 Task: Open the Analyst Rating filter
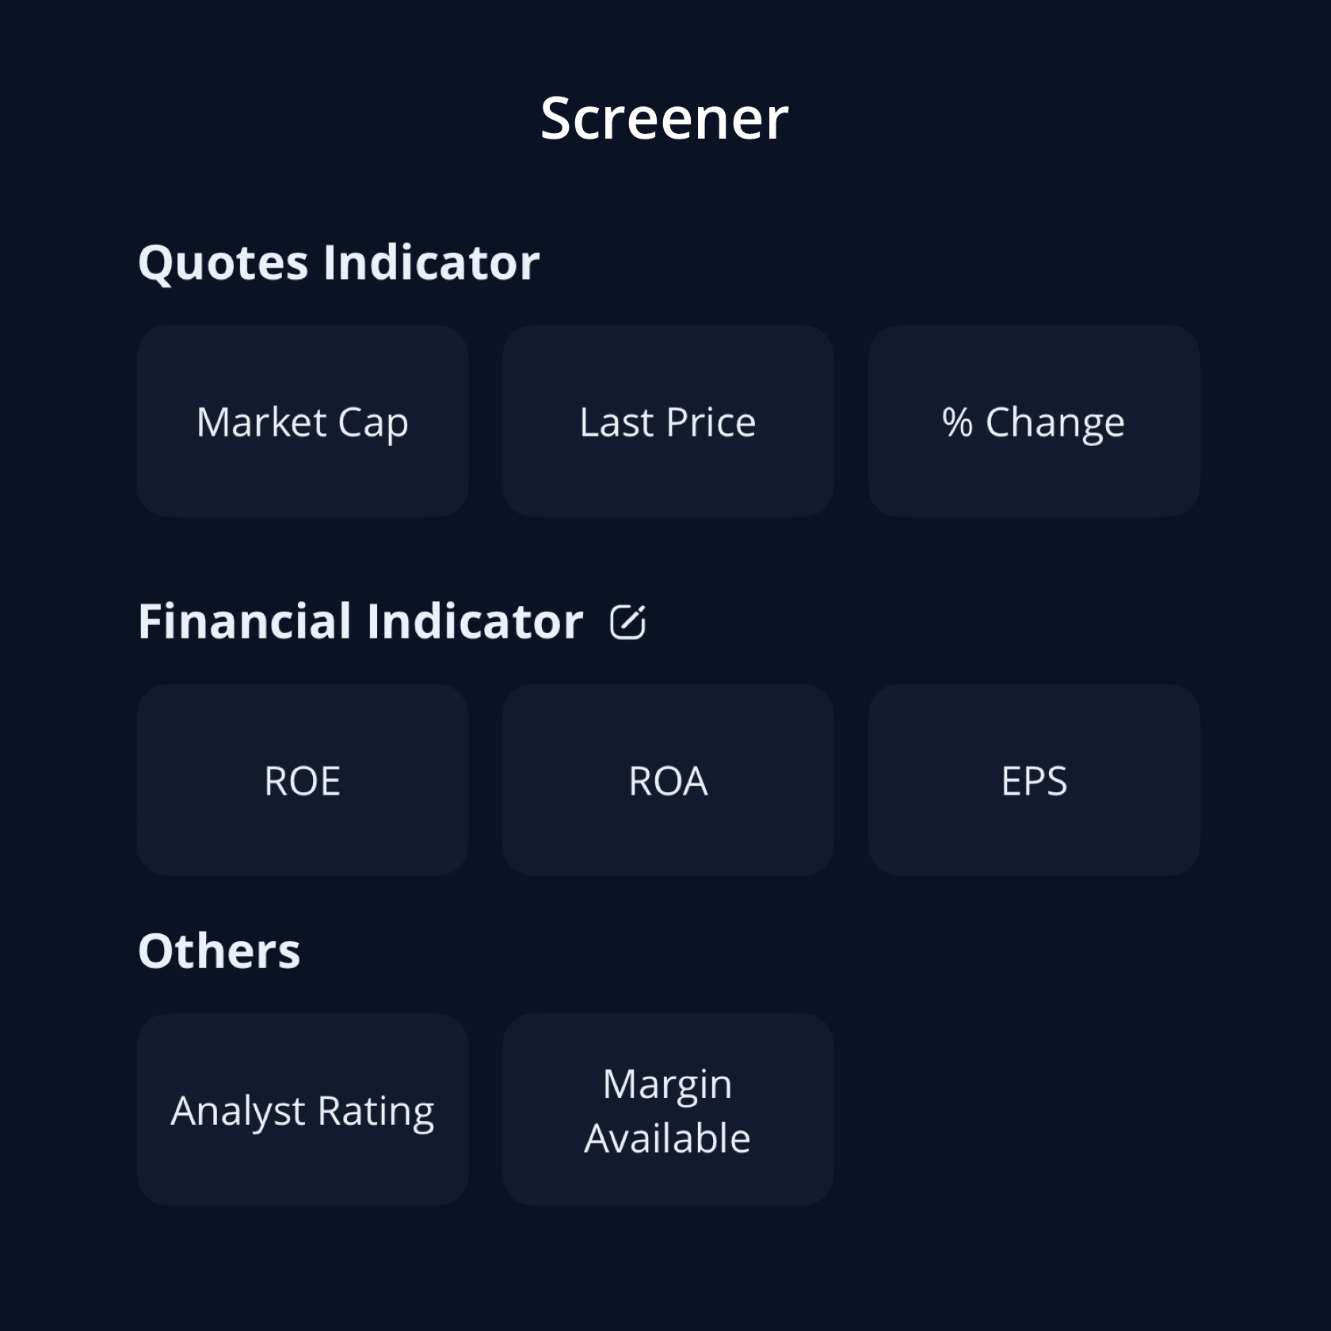(x=303, y=1110)
